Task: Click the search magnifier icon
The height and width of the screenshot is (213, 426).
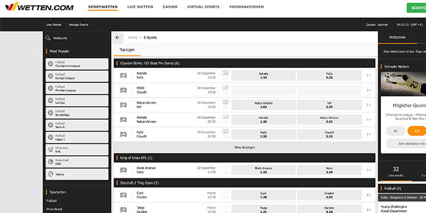Action: pyautogui.click(x=48, y=38)
